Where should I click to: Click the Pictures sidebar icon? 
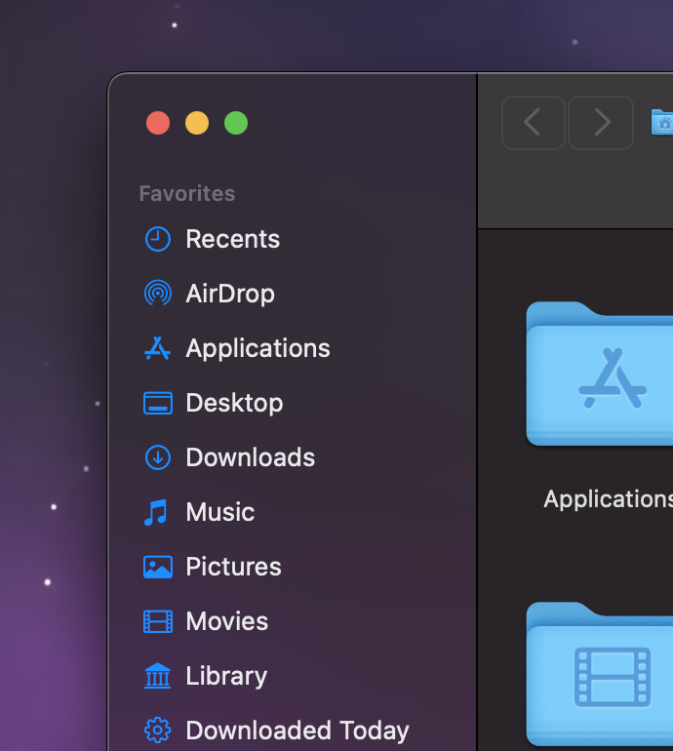click(158, 567)
